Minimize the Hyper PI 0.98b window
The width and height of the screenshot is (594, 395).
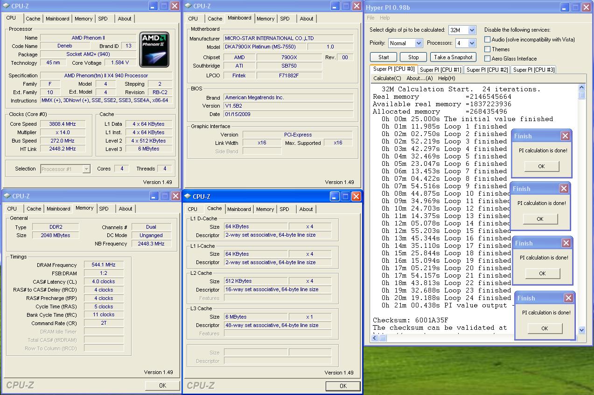tap(565, 7)
